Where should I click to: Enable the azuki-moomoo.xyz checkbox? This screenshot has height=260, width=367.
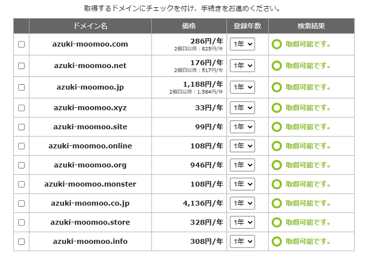point(21,108)
